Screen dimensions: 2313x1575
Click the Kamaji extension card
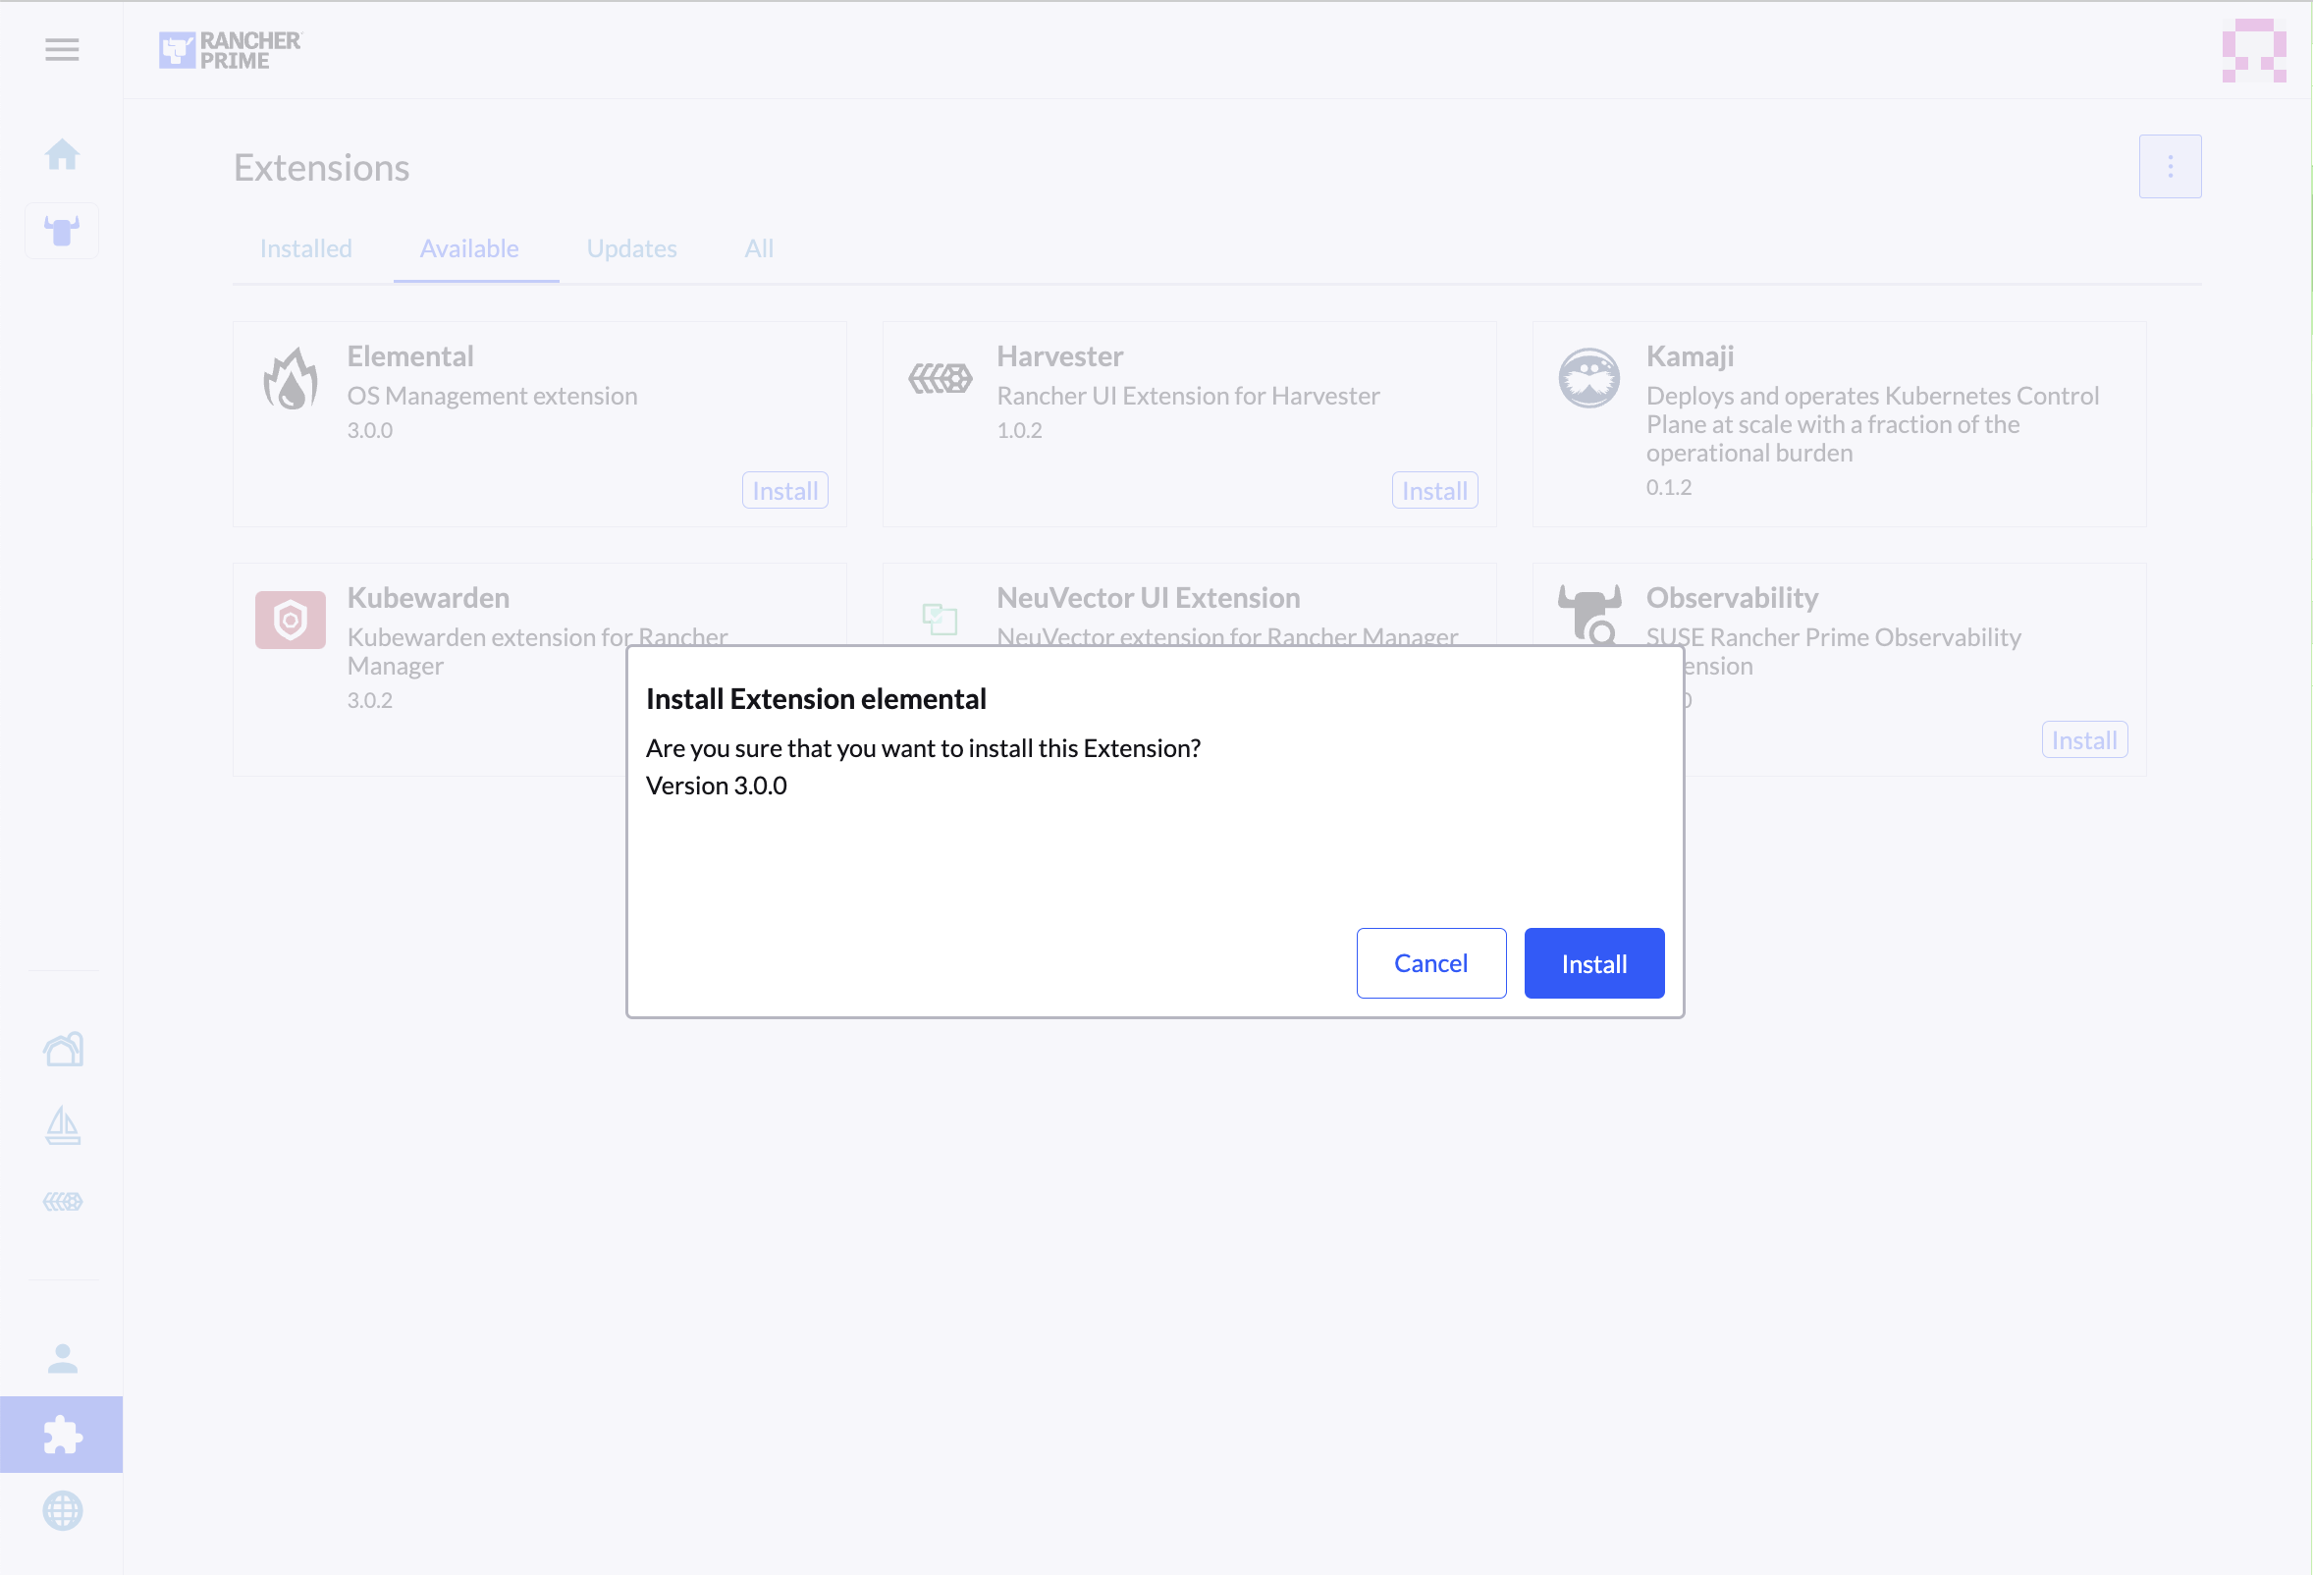[x=1838, y=423]
